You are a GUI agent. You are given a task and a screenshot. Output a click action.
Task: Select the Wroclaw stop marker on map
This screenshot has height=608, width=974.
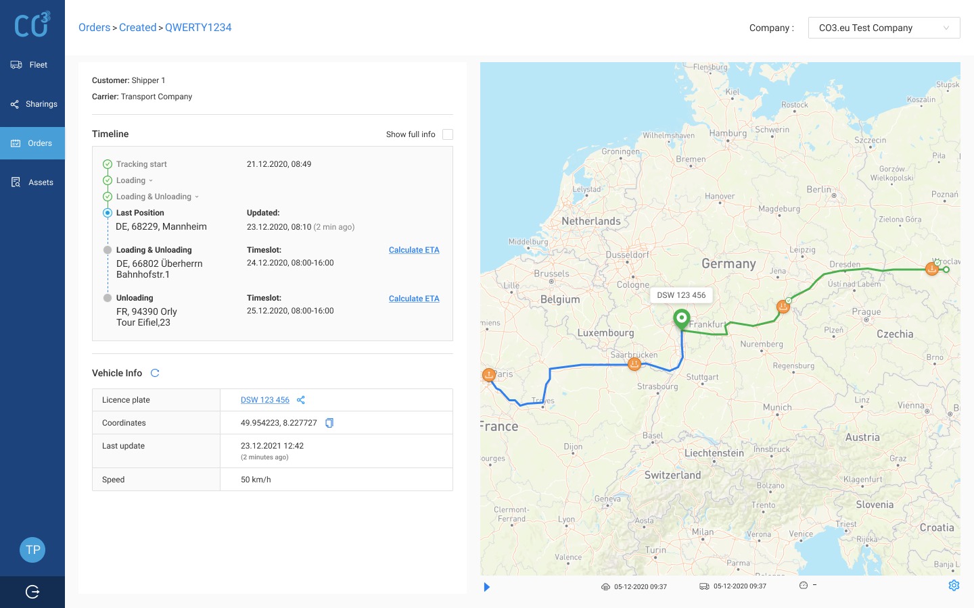(x=931, y=269)
